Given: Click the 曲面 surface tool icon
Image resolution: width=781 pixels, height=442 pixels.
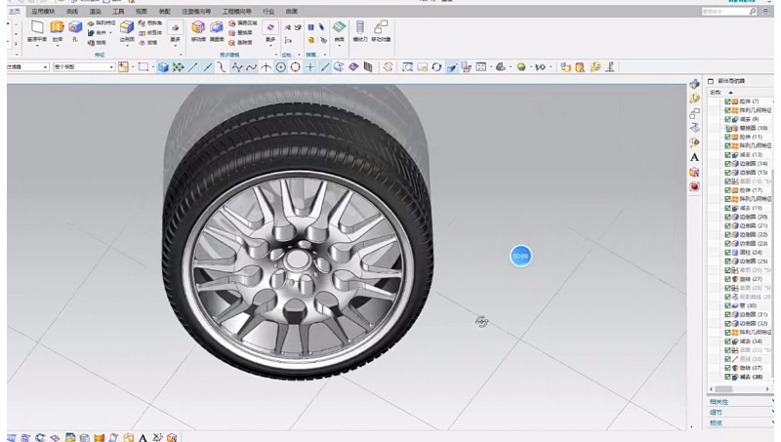Looking at the screenshot, I should click(339, 29).
